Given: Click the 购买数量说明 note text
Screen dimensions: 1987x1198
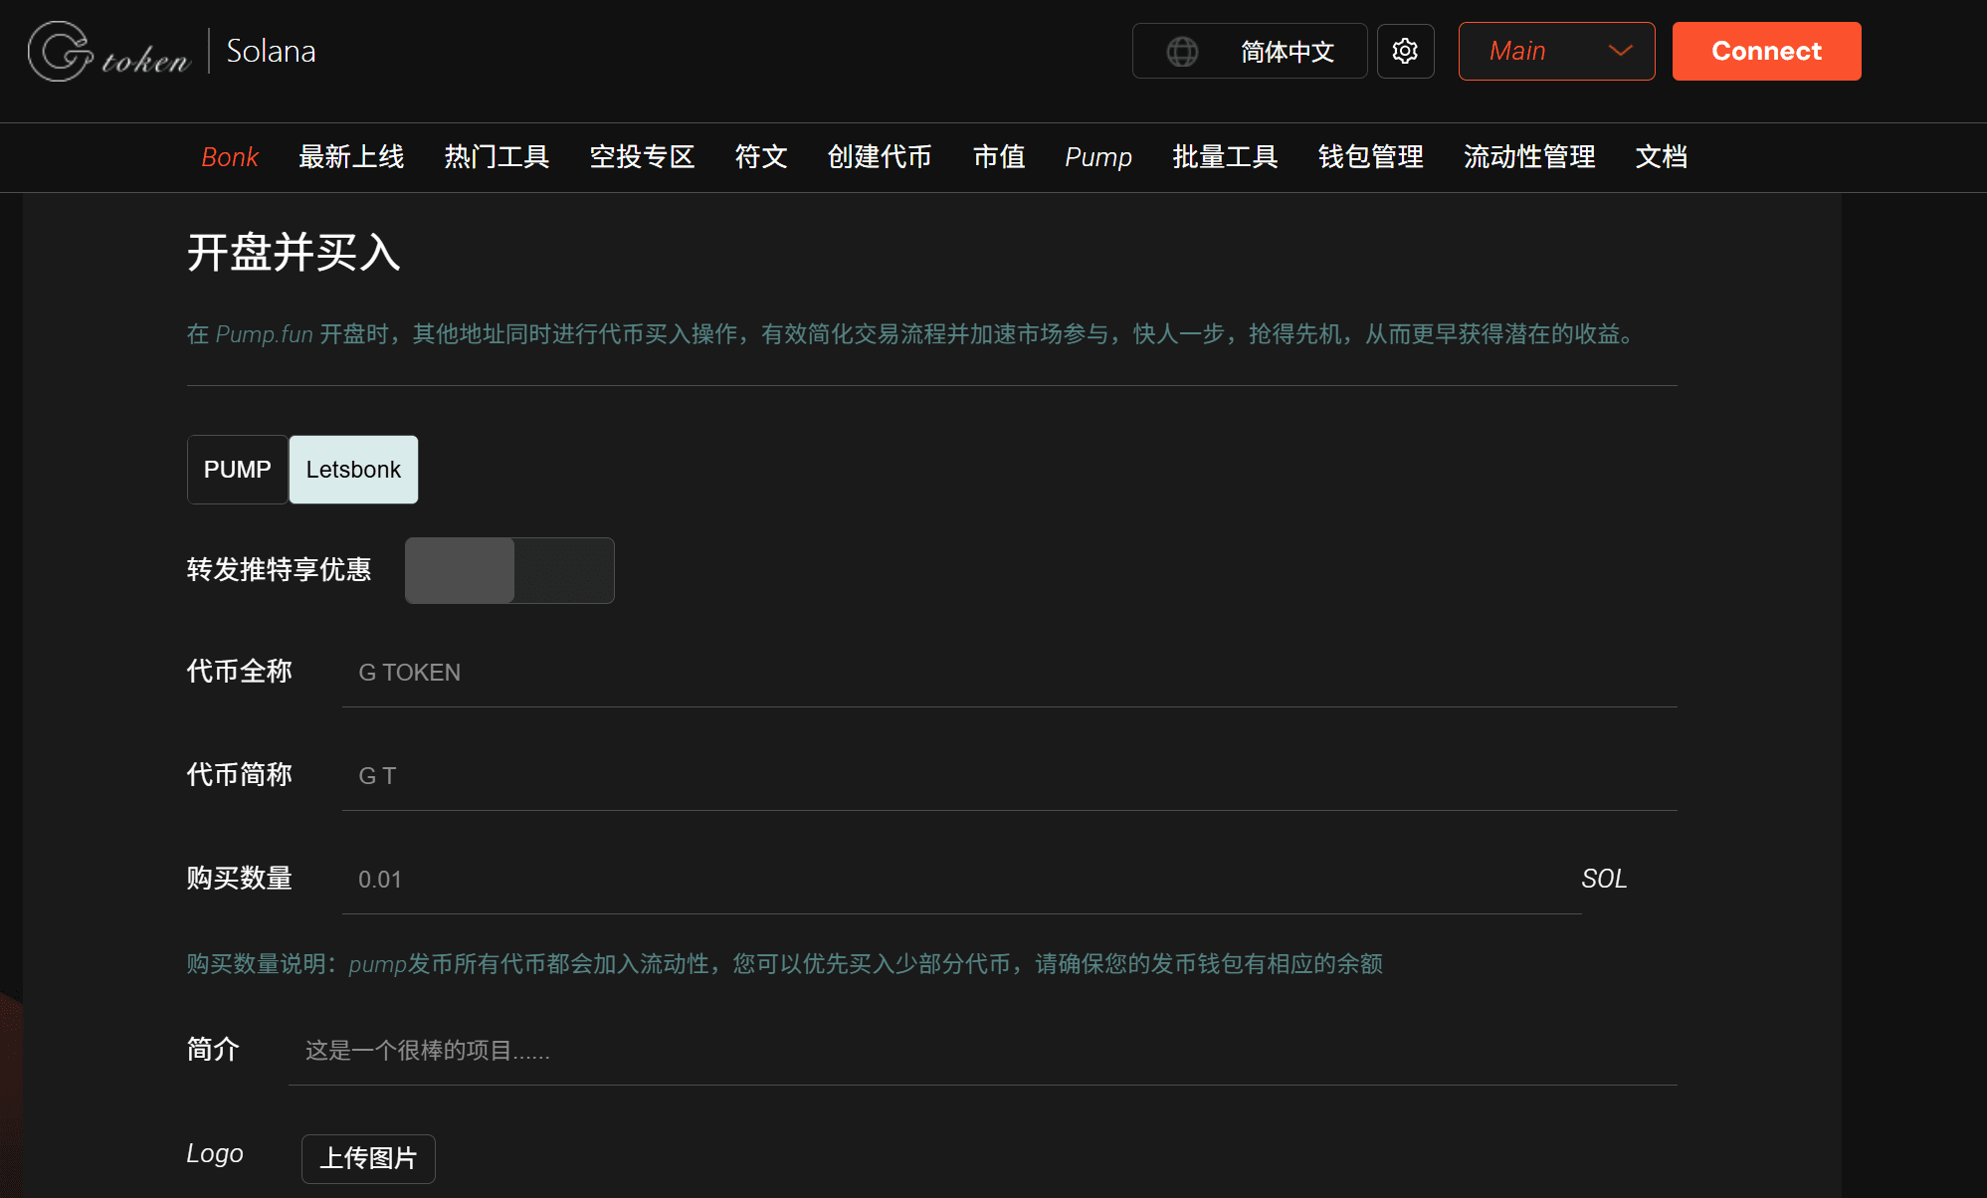Looking at the screenshot, I should pos(785,963).
